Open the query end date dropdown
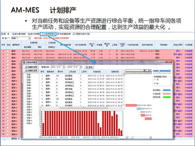Screen dimensions: 195x146 point(81,67)
